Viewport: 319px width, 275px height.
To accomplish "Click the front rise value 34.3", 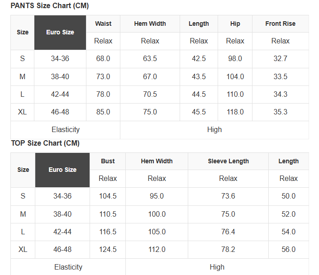I will pyautogui.click(x=280, y=95).
